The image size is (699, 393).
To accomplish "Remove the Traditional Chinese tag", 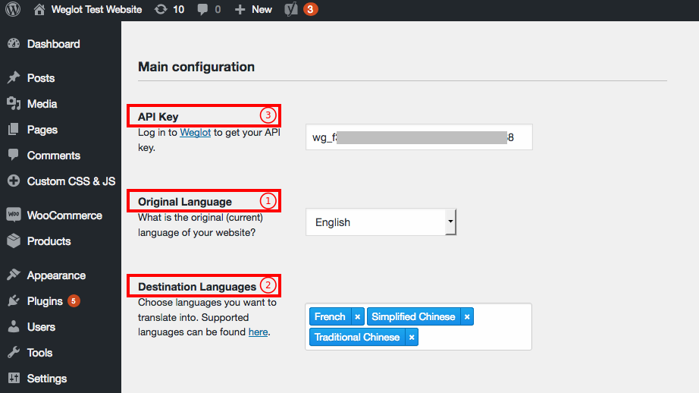I will pos(411,337).
